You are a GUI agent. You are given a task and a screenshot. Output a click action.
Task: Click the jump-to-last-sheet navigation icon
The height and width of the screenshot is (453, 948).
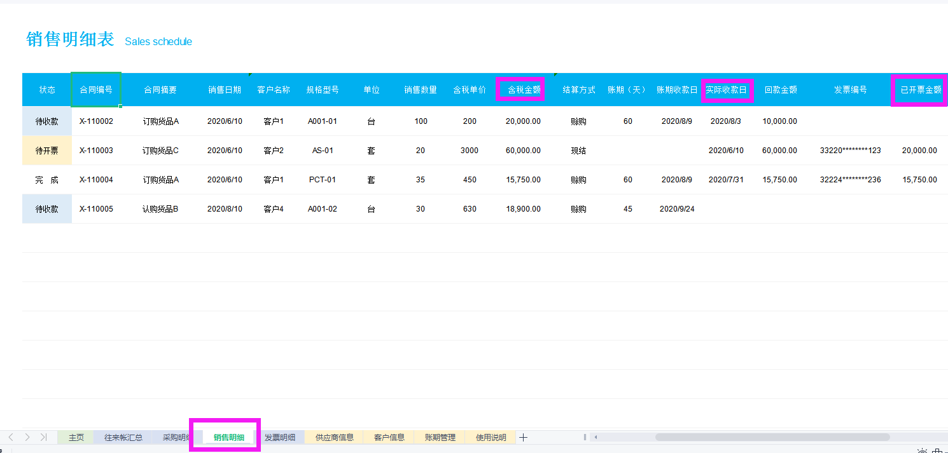click(43, 437)
